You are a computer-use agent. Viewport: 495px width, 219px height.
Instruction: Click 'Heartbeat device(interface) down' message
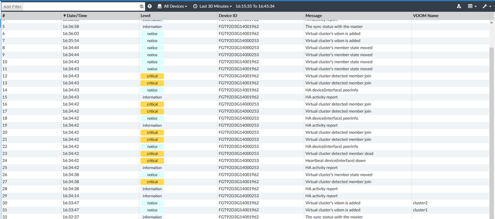tap(335, 161)
